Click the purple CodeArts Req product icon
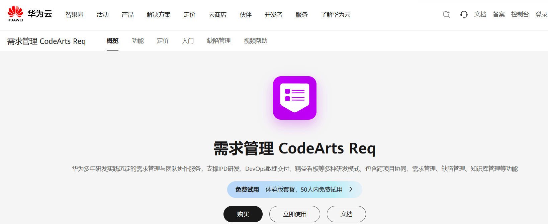 coord(295,98)
